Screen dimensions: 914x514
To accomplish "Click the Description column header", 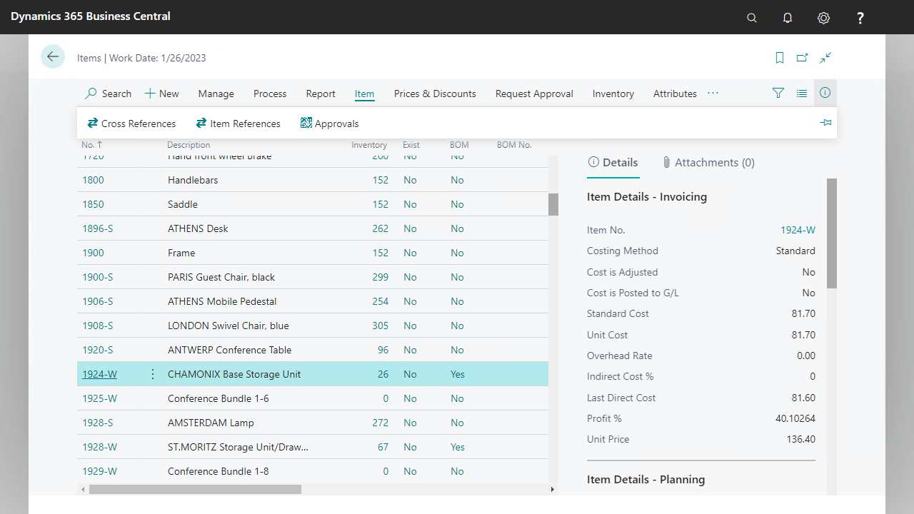I will tap(189, 145).
